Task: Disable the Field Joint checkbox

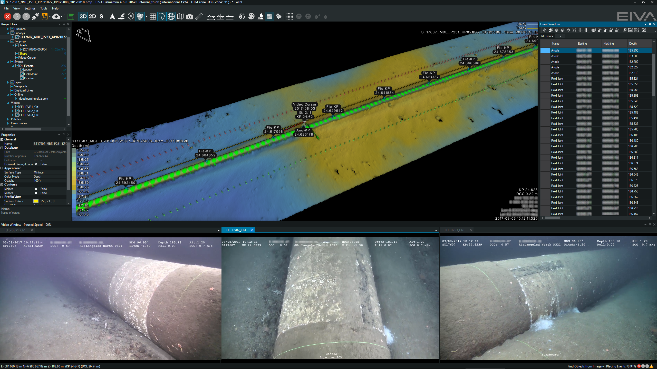Action: [x=22, y=74]
